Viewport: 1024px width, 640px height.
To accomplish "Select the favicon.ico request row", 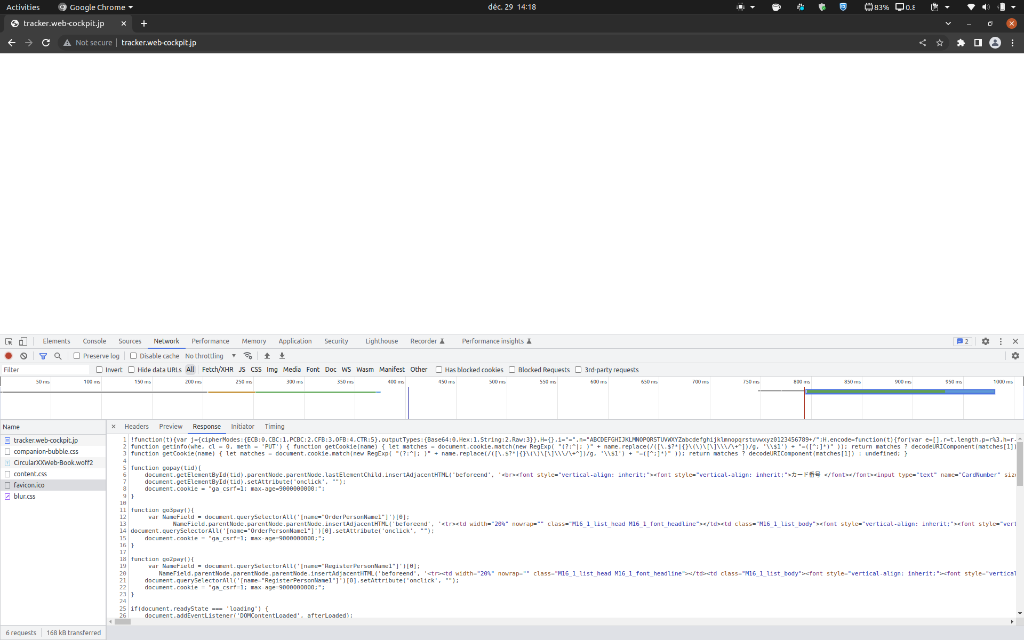I will pyautogui.click(x=29, y=485).
